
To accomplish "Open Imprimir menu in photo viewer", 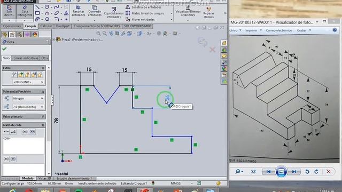I will [253, 30].
